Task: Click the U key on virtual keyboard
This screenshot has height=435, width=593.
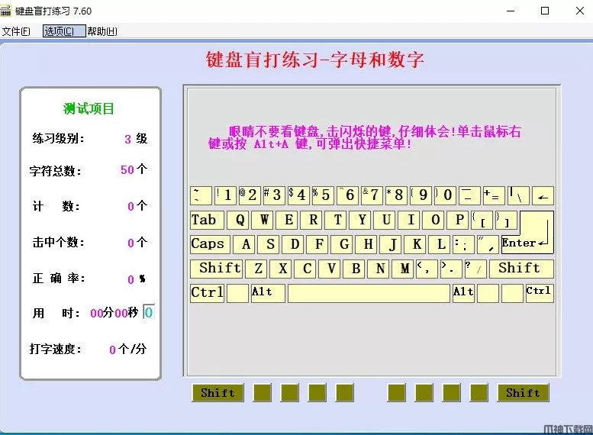Action: pos(384,220)
